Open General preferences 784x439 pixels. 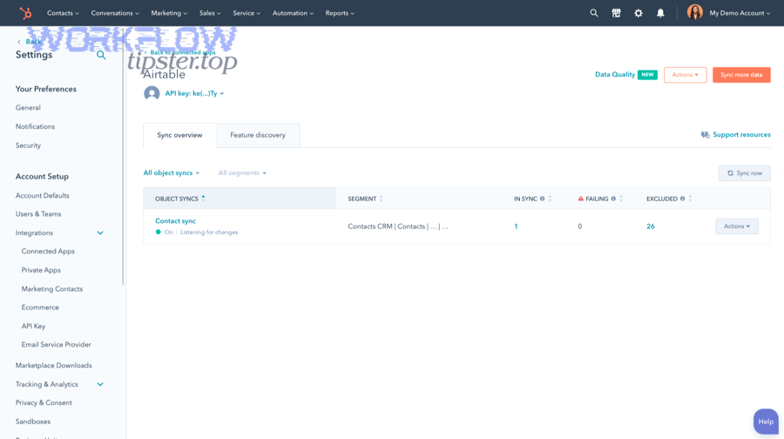[x=28, y=107]
